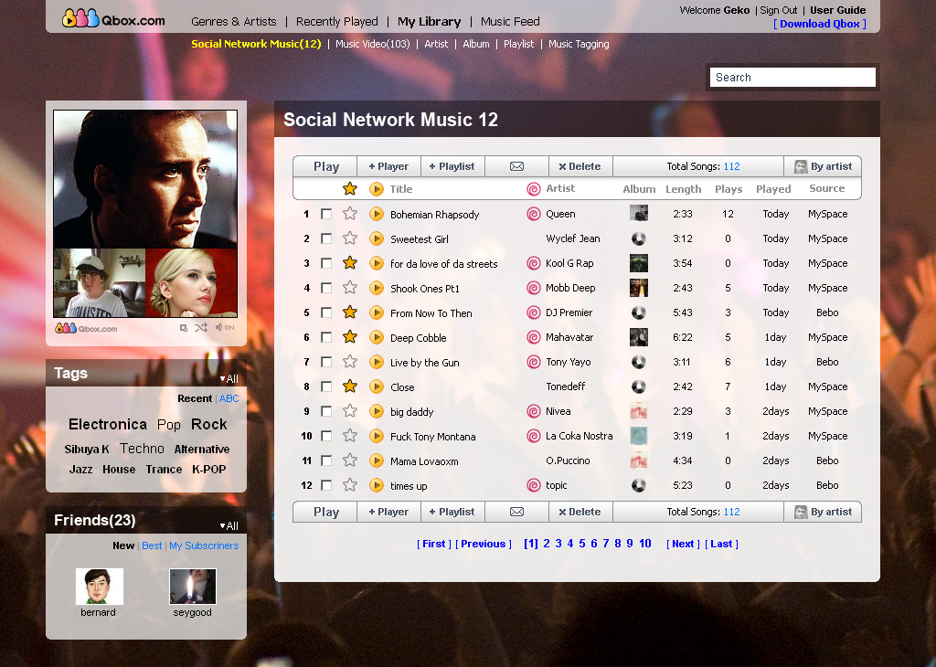Click the swirl icon beside DJ Premier

pyautogui.click(x=534, y=312)
